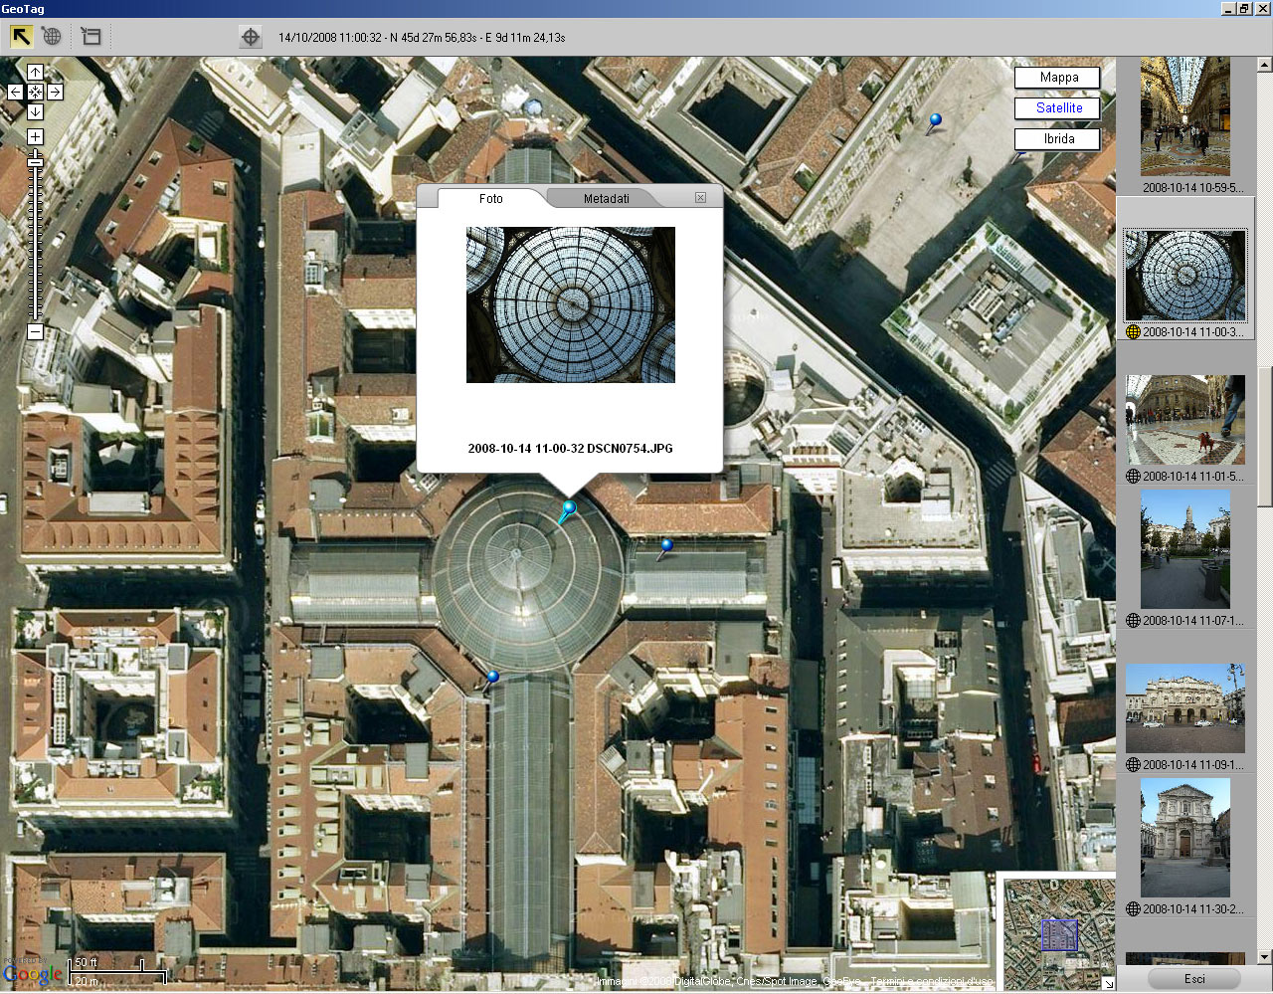Select the glass dome thumbnail 11-00-3
The height and width of the screenshot is (994, 1273).
[1184, 276]
